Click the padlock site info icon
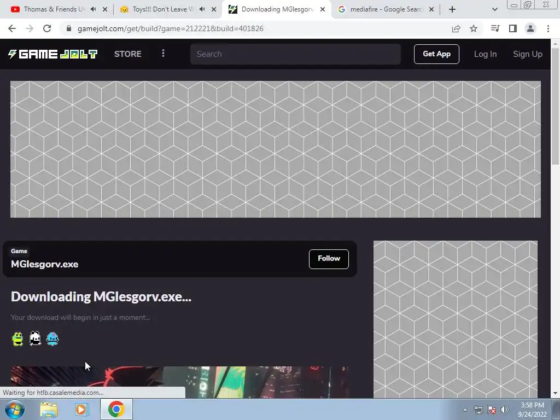560x420 pixels. click(69, 28)
